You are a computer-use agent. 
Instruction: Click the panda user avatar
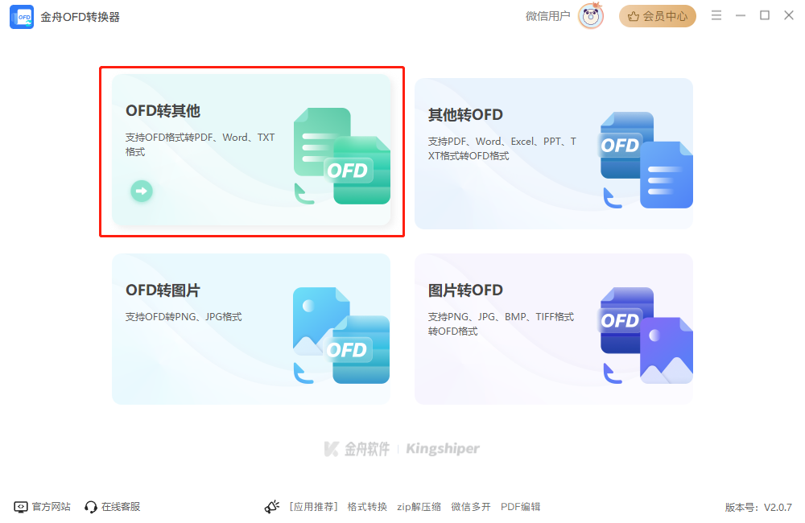point(590,16)
